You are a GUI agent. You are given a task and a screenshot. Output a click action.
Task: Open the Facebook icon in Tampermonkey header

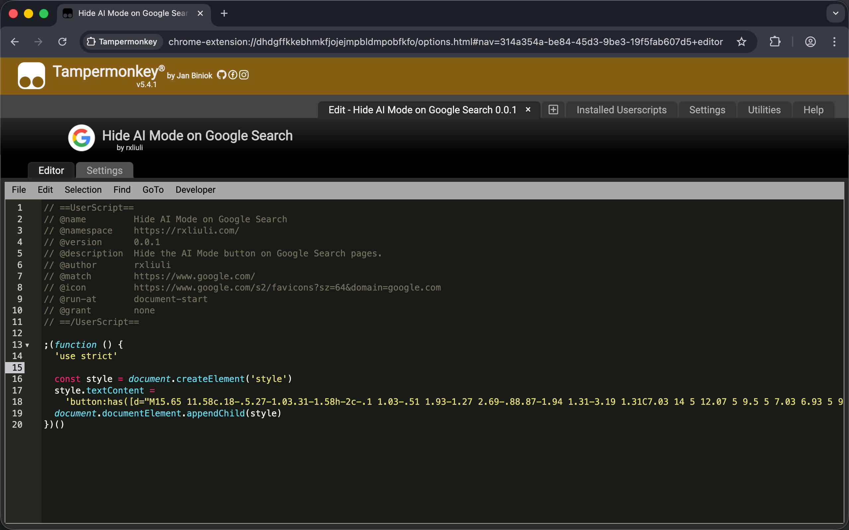click(x=232, y=75)
